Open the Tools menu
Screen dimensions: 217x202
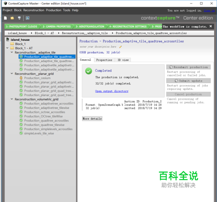66,10
